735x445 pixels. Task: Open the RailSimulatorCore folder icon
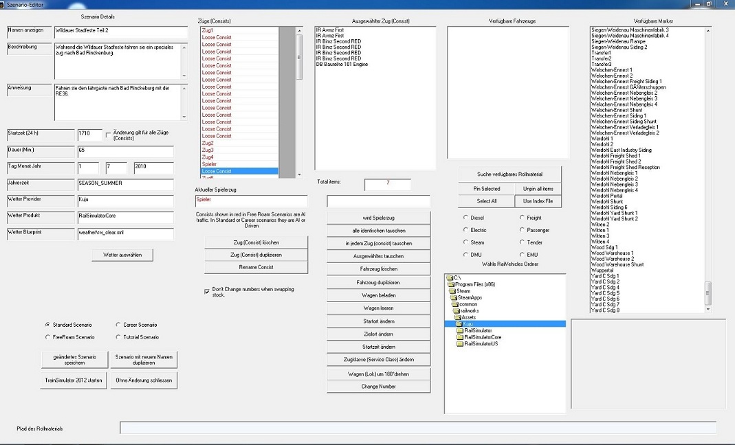[459, 337]
